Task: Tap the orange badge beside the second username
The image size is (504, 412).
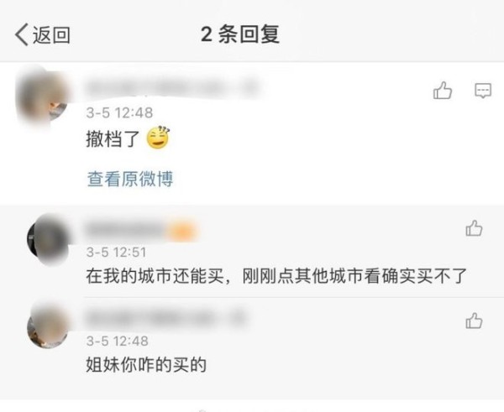Action: 182,230
